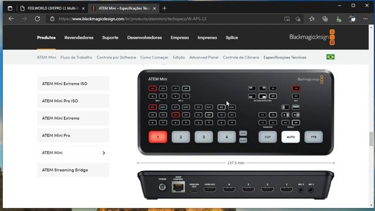Open the Empresa menu

point(180,38)
